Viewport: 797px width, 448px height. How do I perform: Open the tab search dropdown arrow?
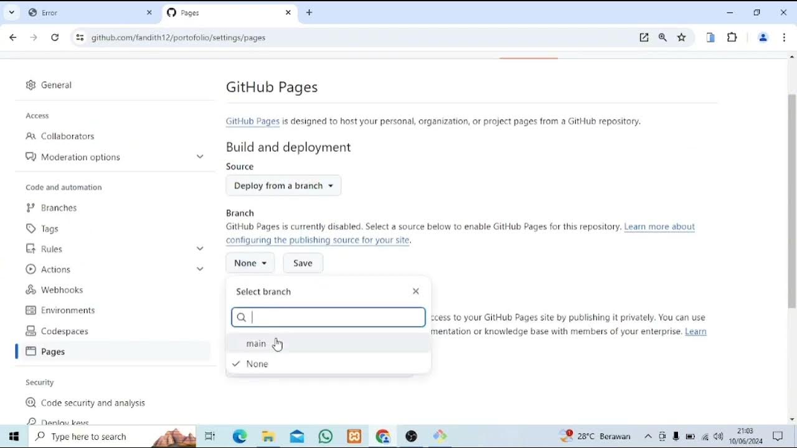(11, 12)
